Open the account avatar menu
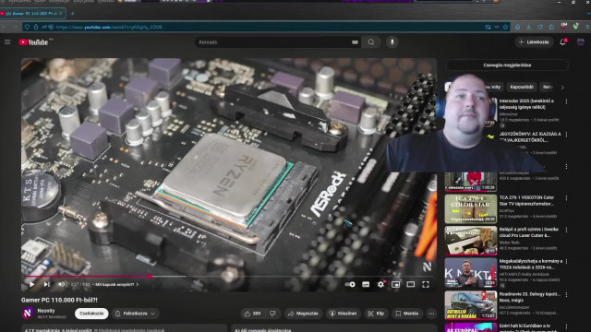This screenshot has width=591, height=332. tap(581, 42)
